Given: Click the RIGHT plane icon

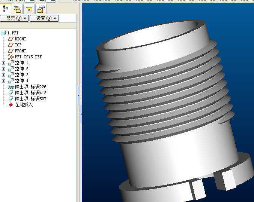Looking at the screenshot, I should coord(11,39).
